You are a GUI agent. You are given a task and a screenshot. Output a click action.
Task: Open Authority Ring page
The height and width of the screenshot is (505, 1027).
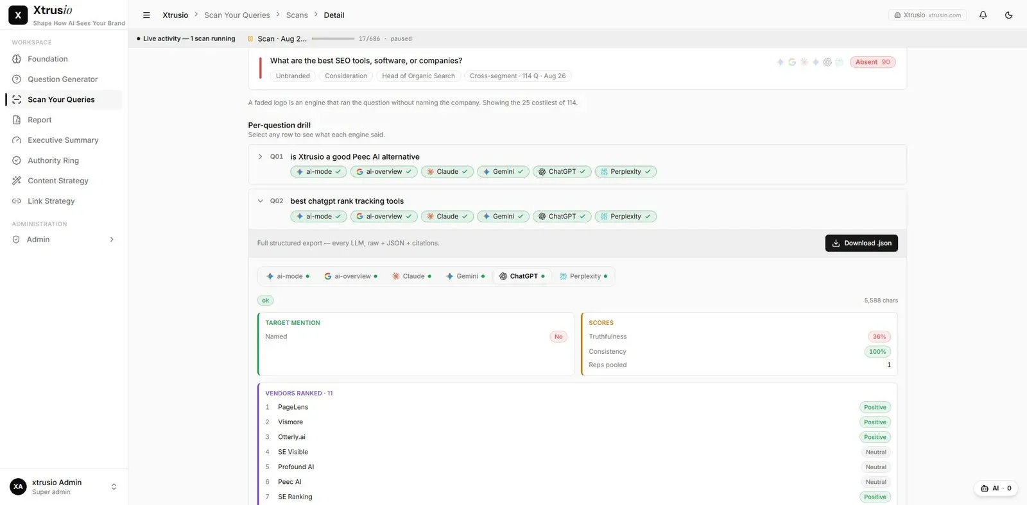[64, 161]
